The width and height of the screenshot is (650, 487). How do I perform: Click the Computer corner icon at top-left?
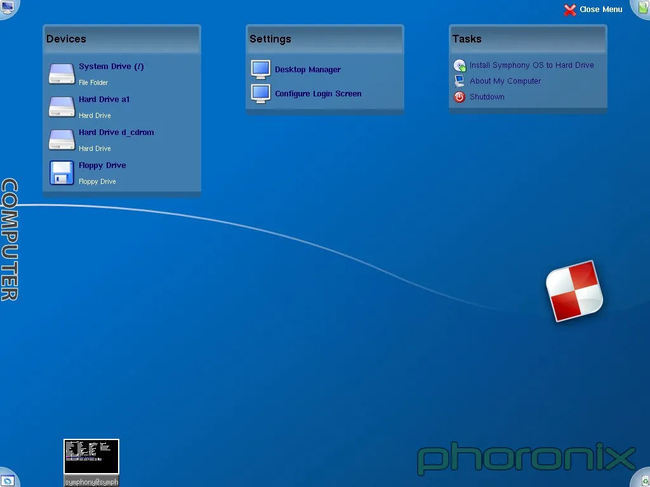click(x=8, y=7)
